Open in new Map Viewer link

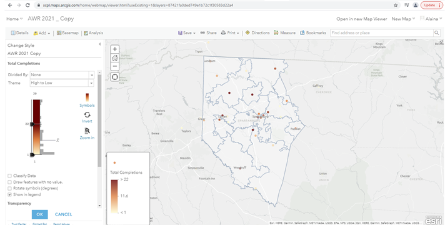coord(361,19)
